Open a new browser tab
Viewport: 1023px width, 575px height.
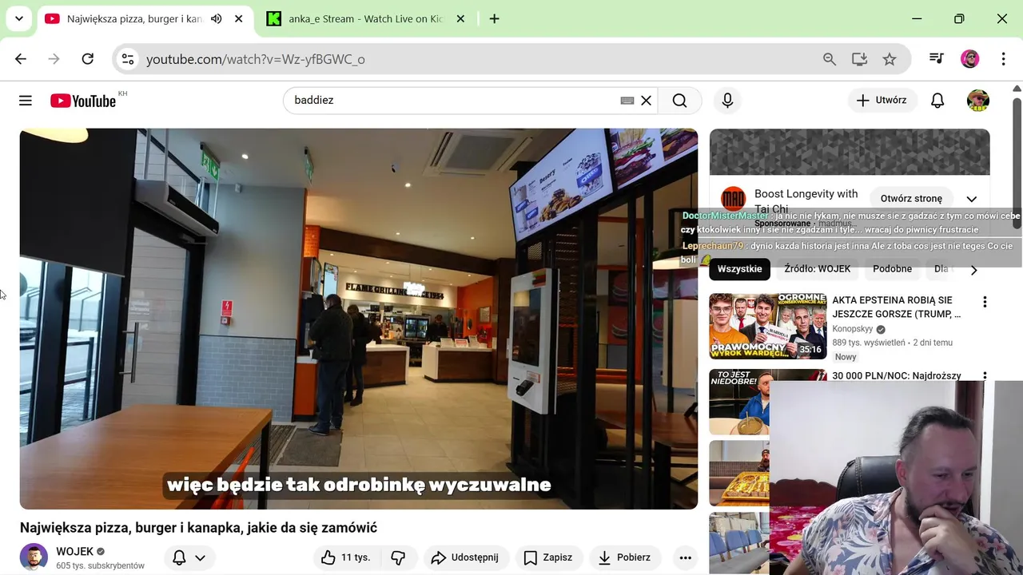[x=494, y=18]
